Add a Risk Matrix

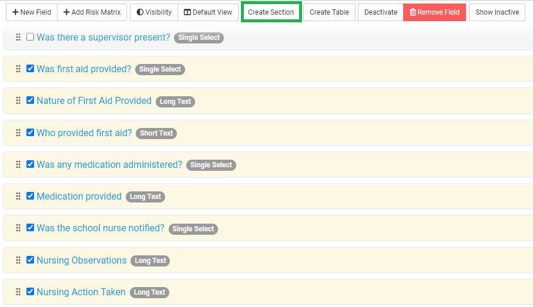(x=92, y=12)
